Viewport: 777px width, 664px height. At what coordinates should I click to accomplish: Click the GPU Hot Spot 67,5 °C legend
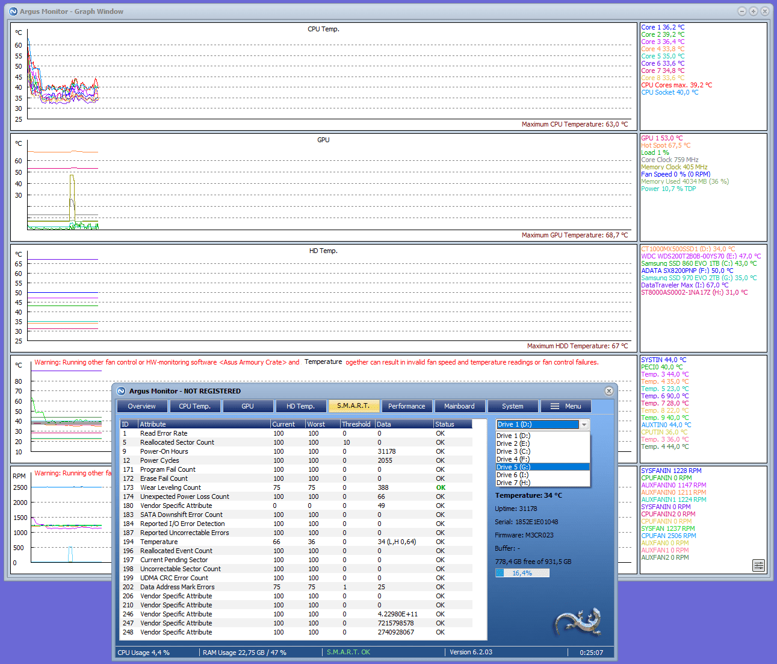(x=666, y=145)
